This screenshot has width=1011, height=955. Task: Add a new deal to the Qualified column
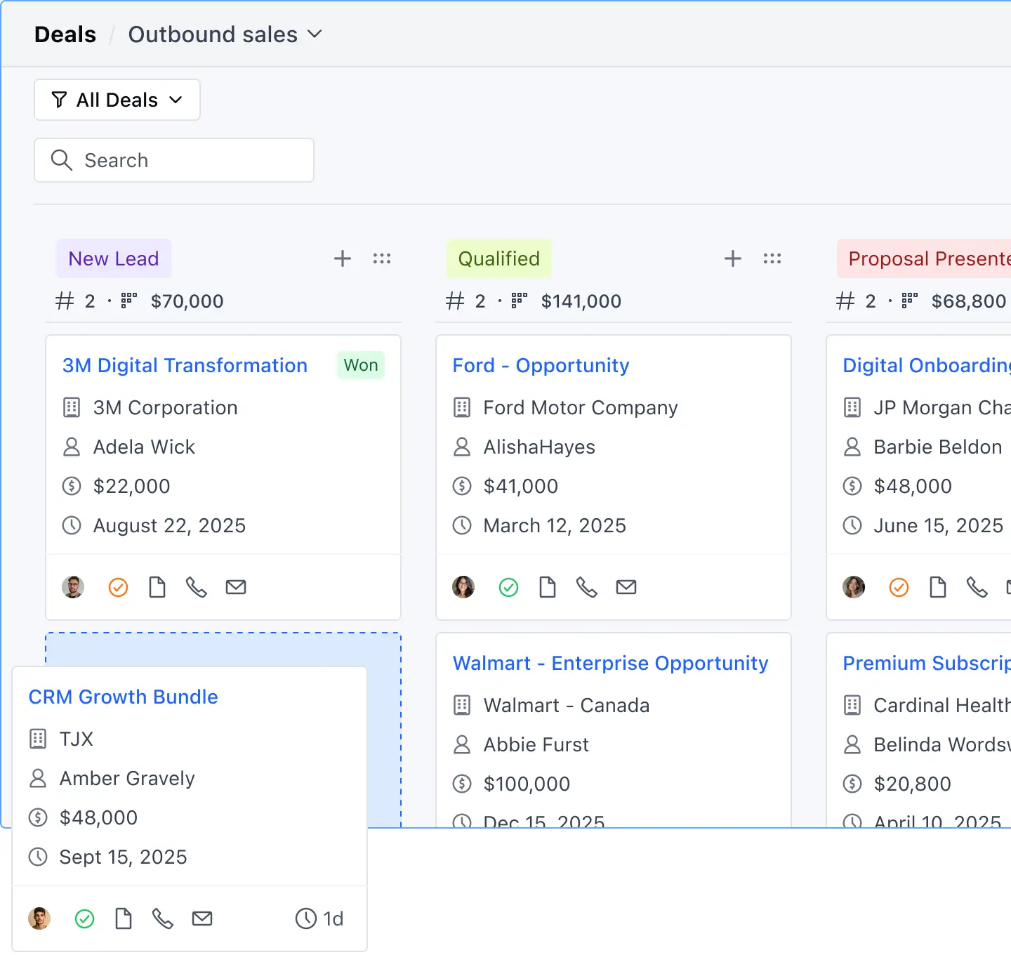[732, 258]
